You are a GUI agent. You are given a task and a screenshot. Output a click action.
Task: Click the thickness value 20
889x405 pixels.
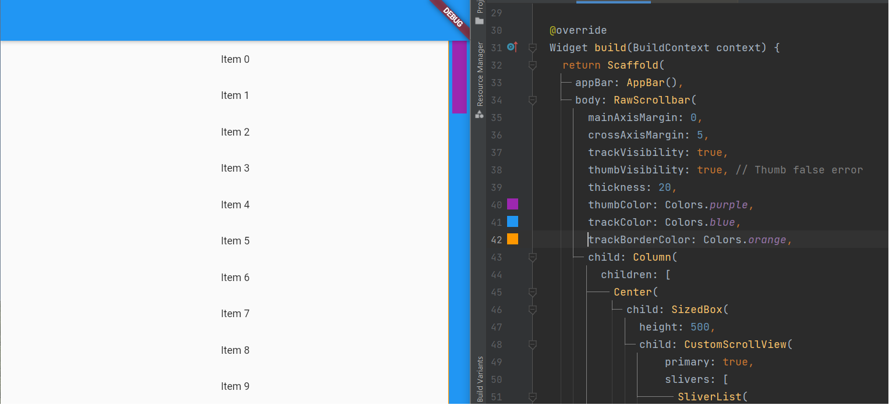coord(665,187)
